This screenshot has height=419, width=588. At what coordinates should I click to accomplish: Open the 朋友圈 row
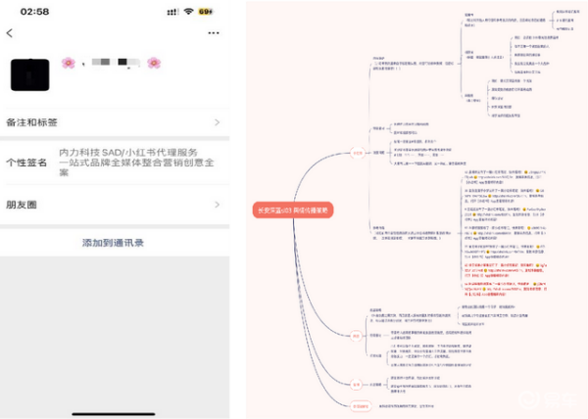pos(115,205)
